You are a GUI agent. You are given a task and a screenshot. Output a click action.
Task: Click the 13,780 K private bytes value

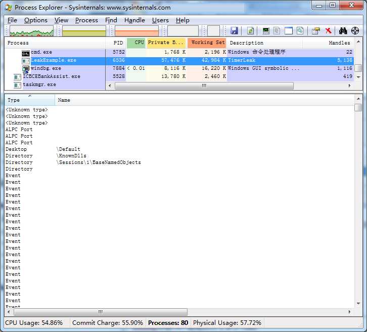(173, 76)
